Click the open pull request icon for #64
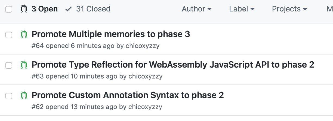The image size is (333, 121). pyautogui.click(x=24, y=35)
